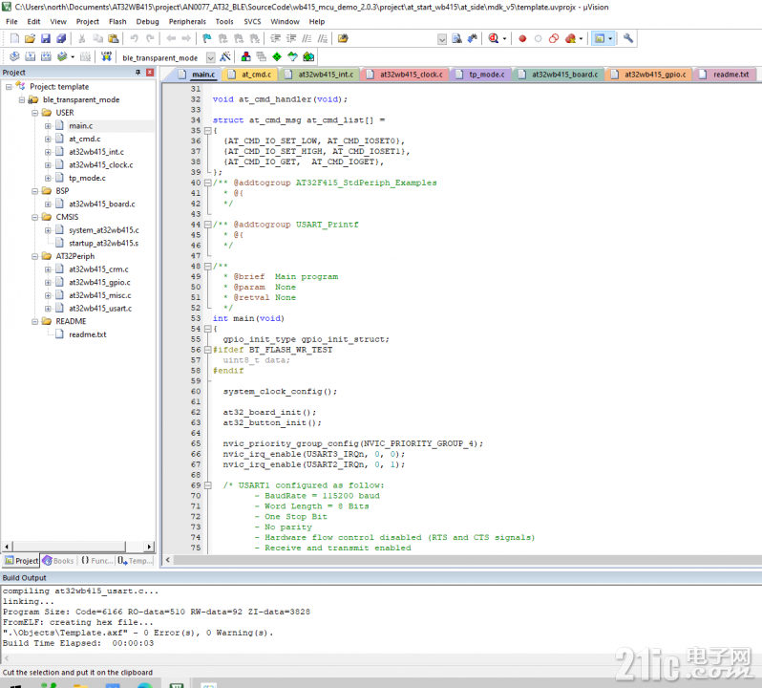The image size is (762, 688).
Task: Open the Books panel tab
Action: pos(59,561)
